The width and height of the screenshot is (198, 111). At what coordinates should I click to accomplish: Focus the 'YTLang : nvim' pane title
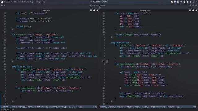(x=46, y=10)
